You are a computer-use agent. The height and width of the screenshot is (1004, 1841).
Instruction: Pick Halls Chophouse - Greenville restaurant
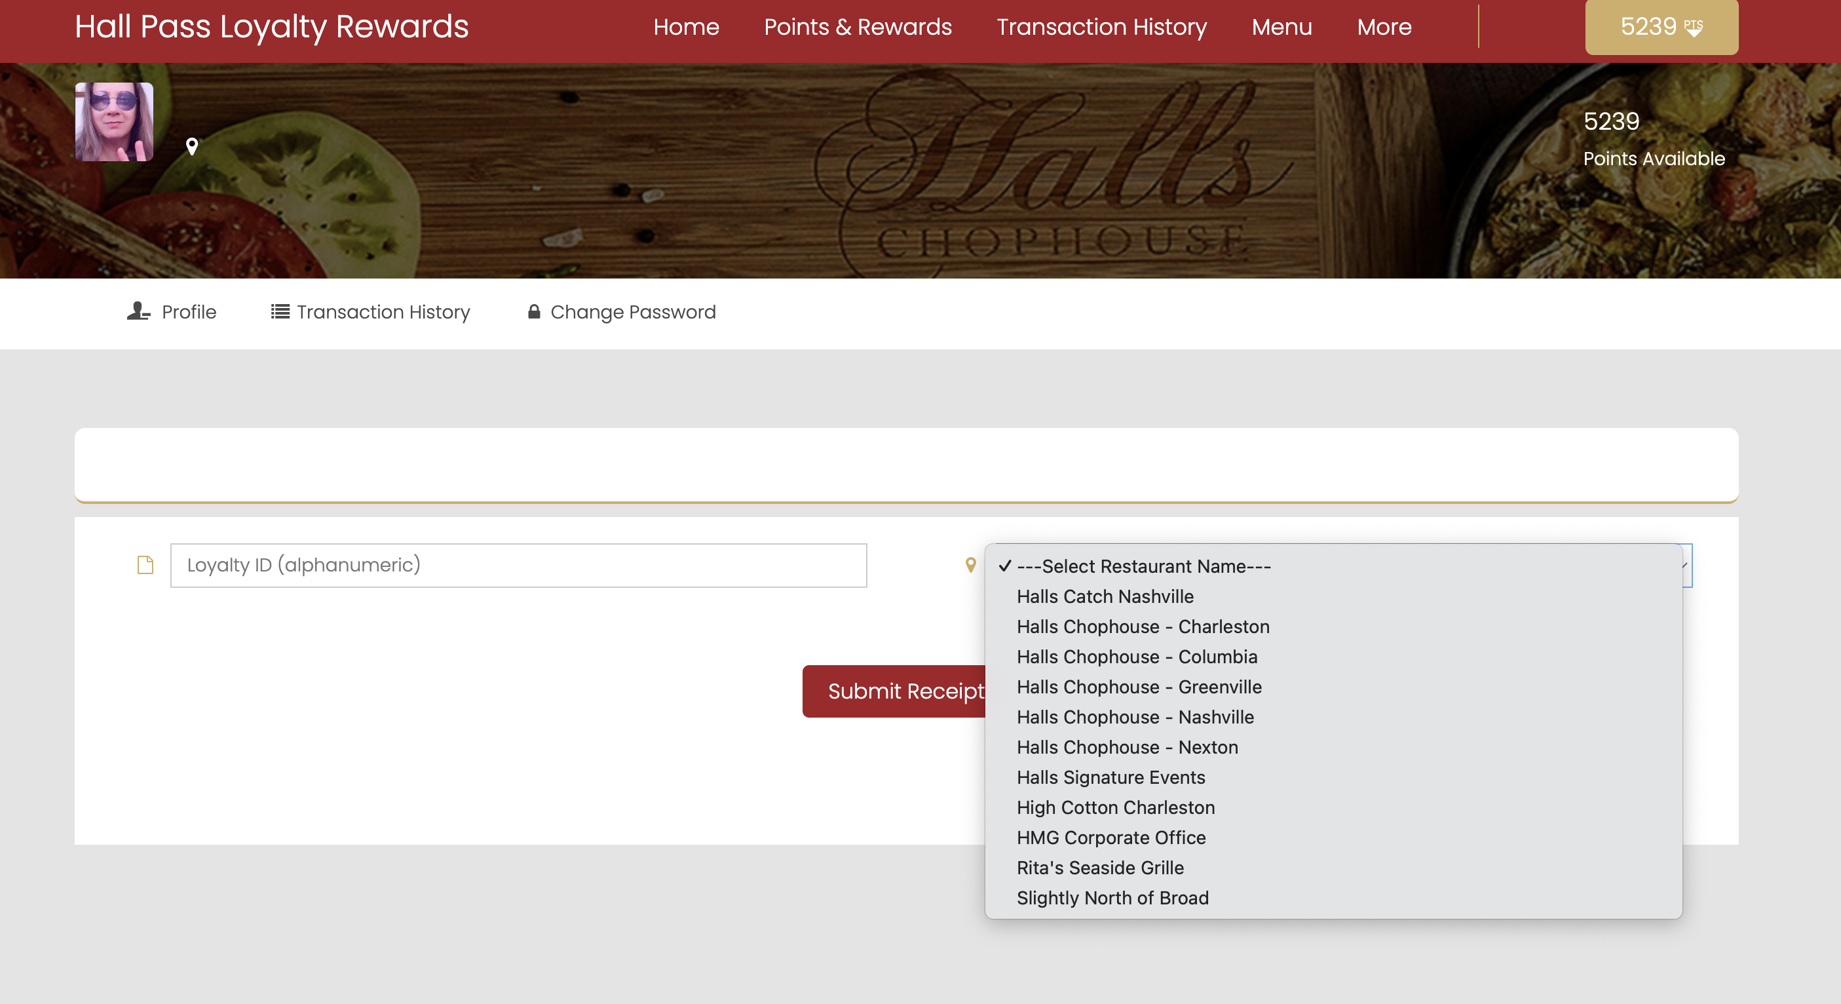pyautogui.click(x=1139, y=687)
